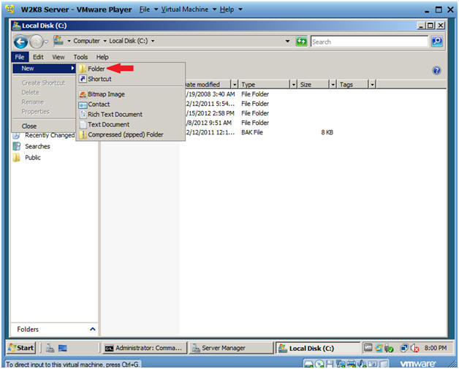Screen dimensions: 459x369
Task: Click the Local Disk (C:) breadcrumb
Action: [x=129, y=41]
